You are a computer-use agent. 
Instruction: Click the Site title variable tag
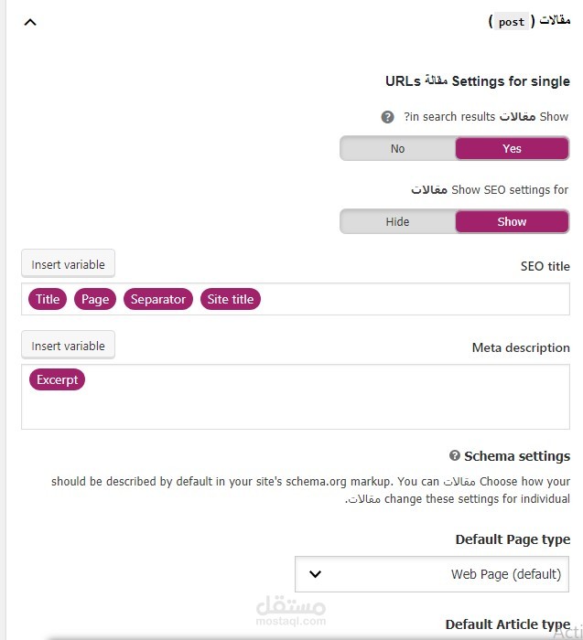point(231,299)
